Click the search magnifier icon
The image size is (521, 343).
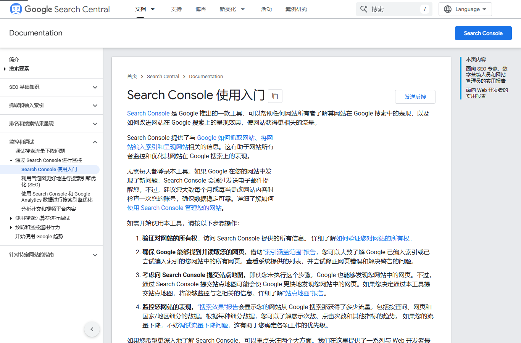364,9
